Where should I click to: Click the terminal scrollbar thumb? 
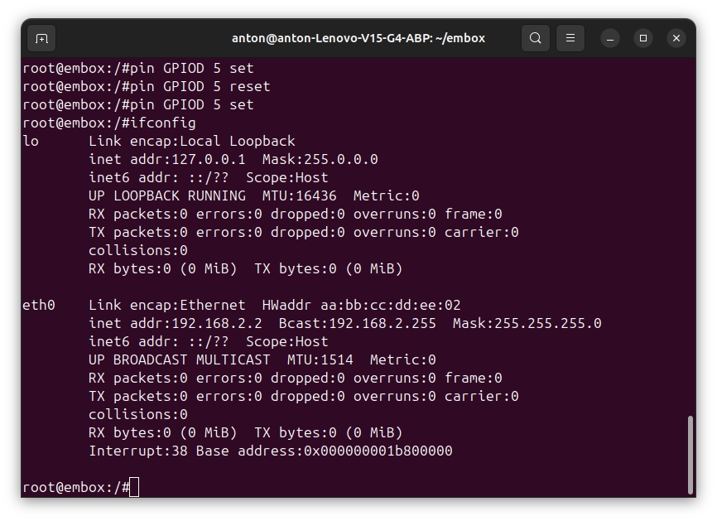[691, 455]
